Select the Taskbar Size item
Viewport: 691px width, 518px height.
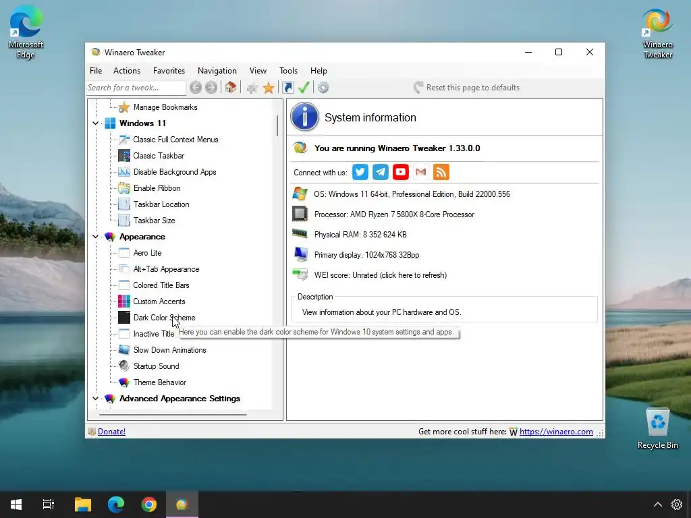pos(155,221)
